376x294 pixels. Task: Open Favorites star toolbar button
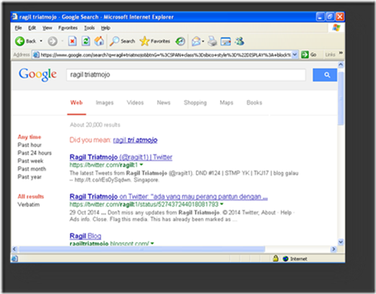(155, 42)
